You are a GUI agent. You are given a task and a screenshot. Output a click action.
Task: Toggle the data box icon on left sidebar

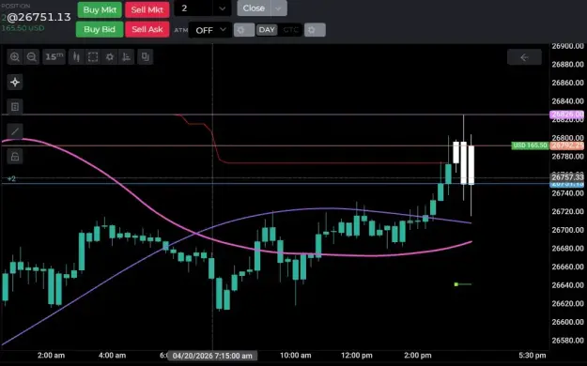[x=15, y=107]
